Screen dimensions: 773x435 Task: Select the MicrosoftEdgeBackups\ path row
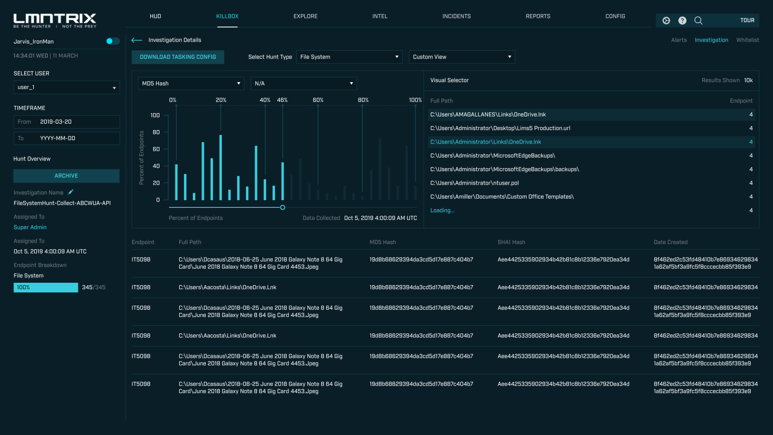(591, 156)
